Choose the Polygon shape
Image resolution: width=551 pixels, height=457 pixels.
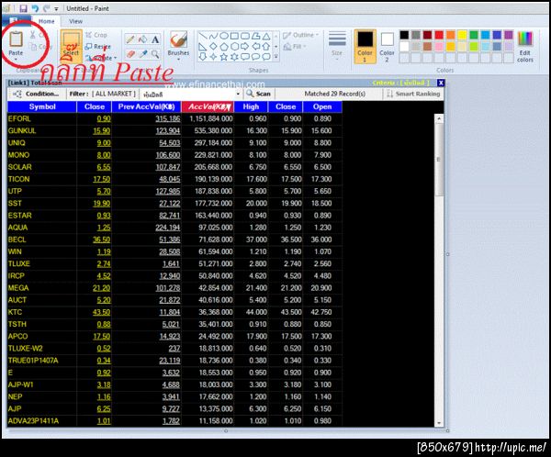[x=256, y=36]
